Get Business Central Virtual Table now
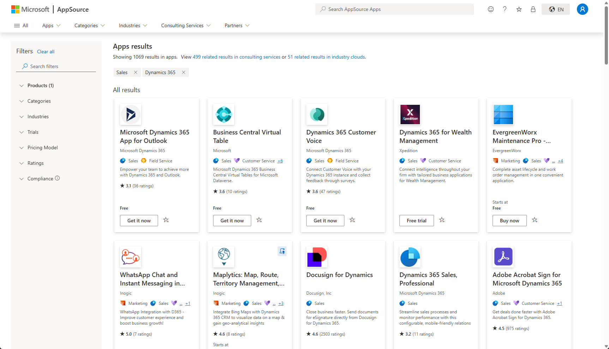Screen dimensions: 609x349 [x=232, y=221]
